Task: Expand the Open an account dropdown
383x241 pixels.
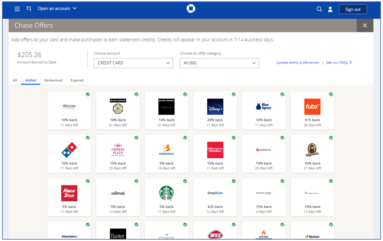Action: click(x=57, y=9)
